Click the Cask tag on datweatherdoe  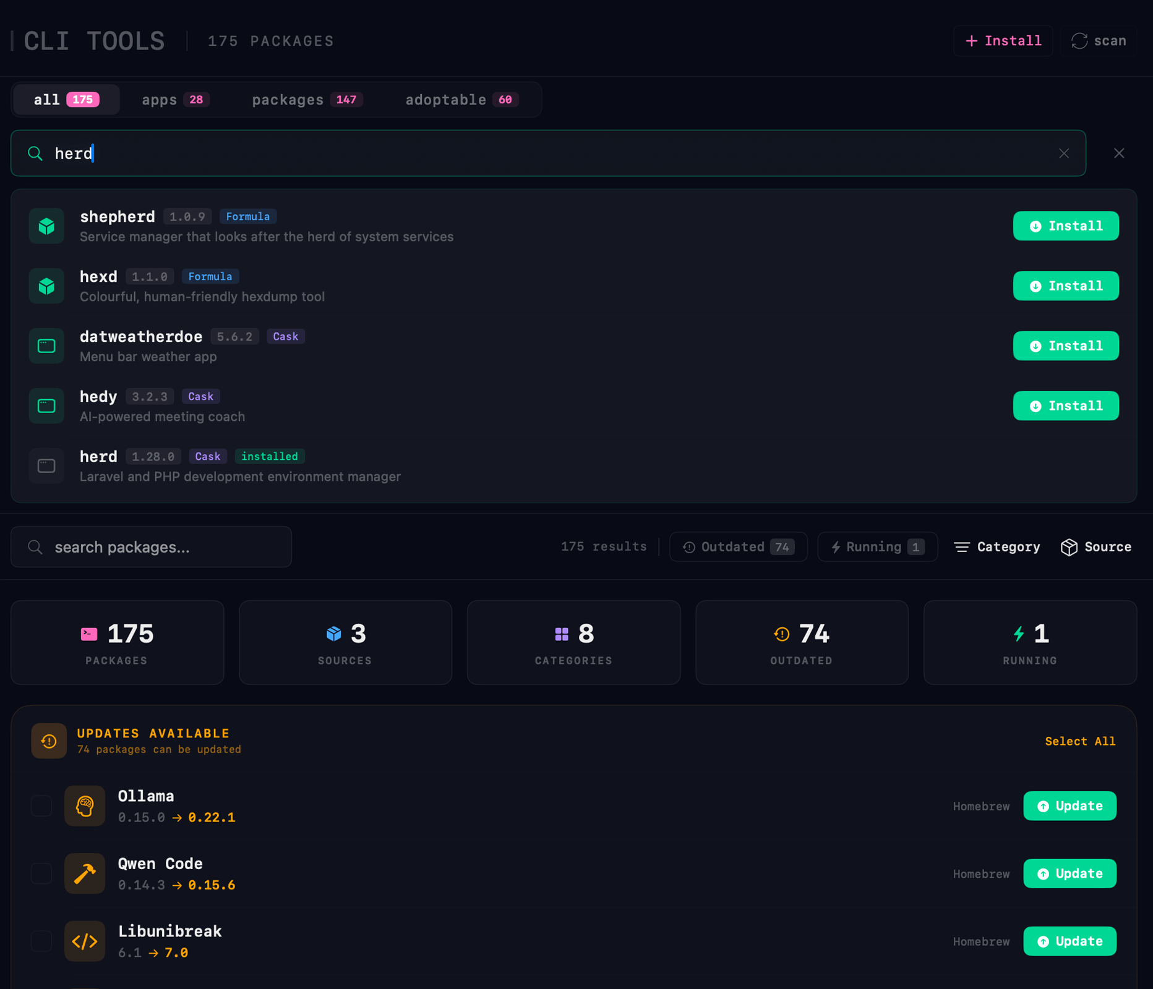[286, 336]
